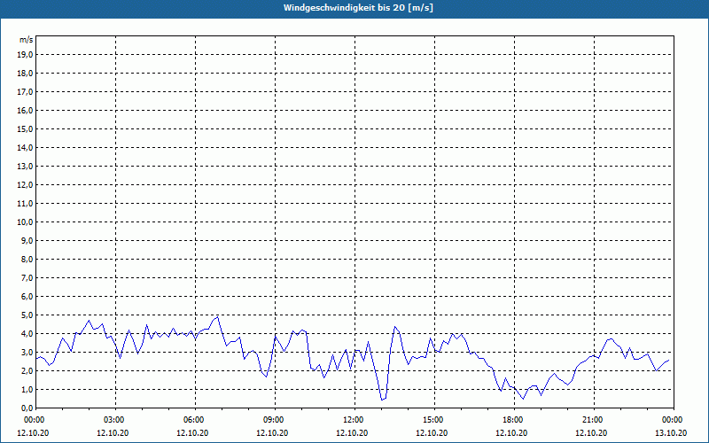Click the "15:00" time label
Image resolution: width=709 pixels, height=443 pixels.
pyautogui.click(x=434, y=420)
